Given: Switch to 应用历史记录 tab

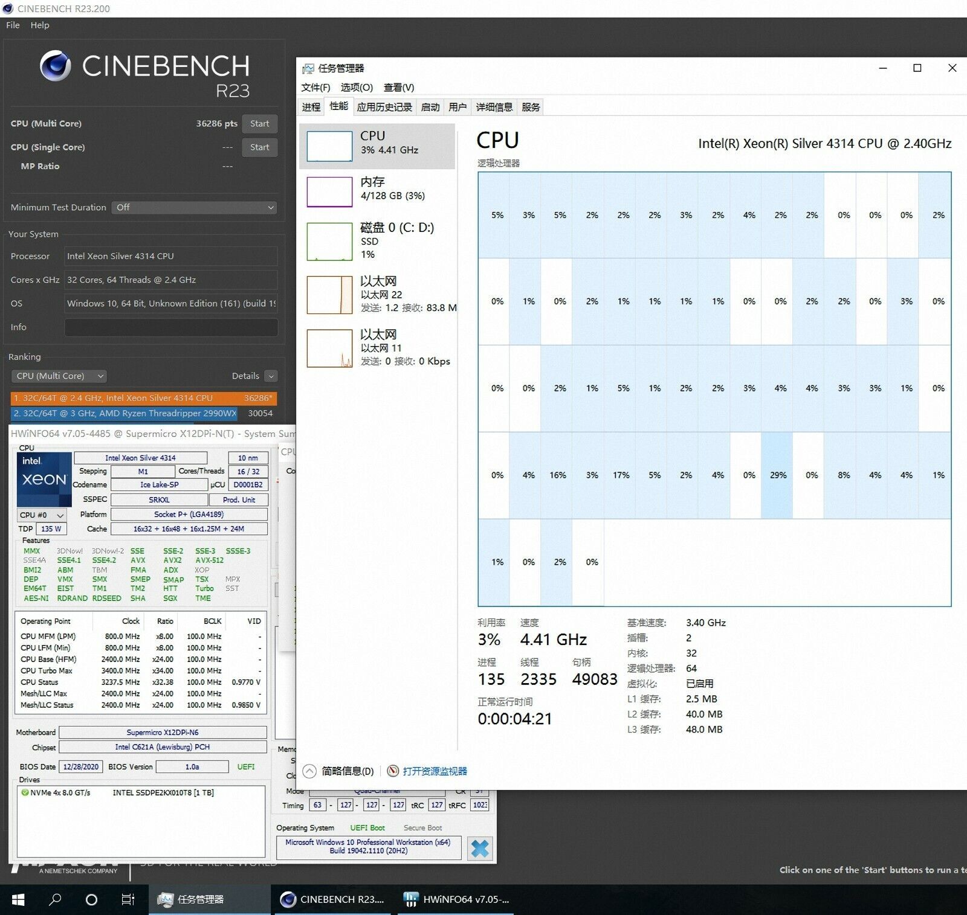Looking at the screenshot, I should (x=384, y=107).
